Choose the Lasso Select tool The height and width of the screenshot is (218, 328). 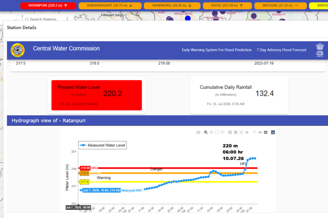point(223,132)
